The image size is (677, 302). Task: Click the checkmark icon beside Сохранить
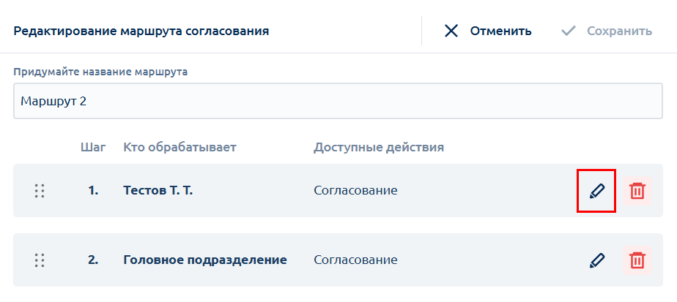(569, 31)
